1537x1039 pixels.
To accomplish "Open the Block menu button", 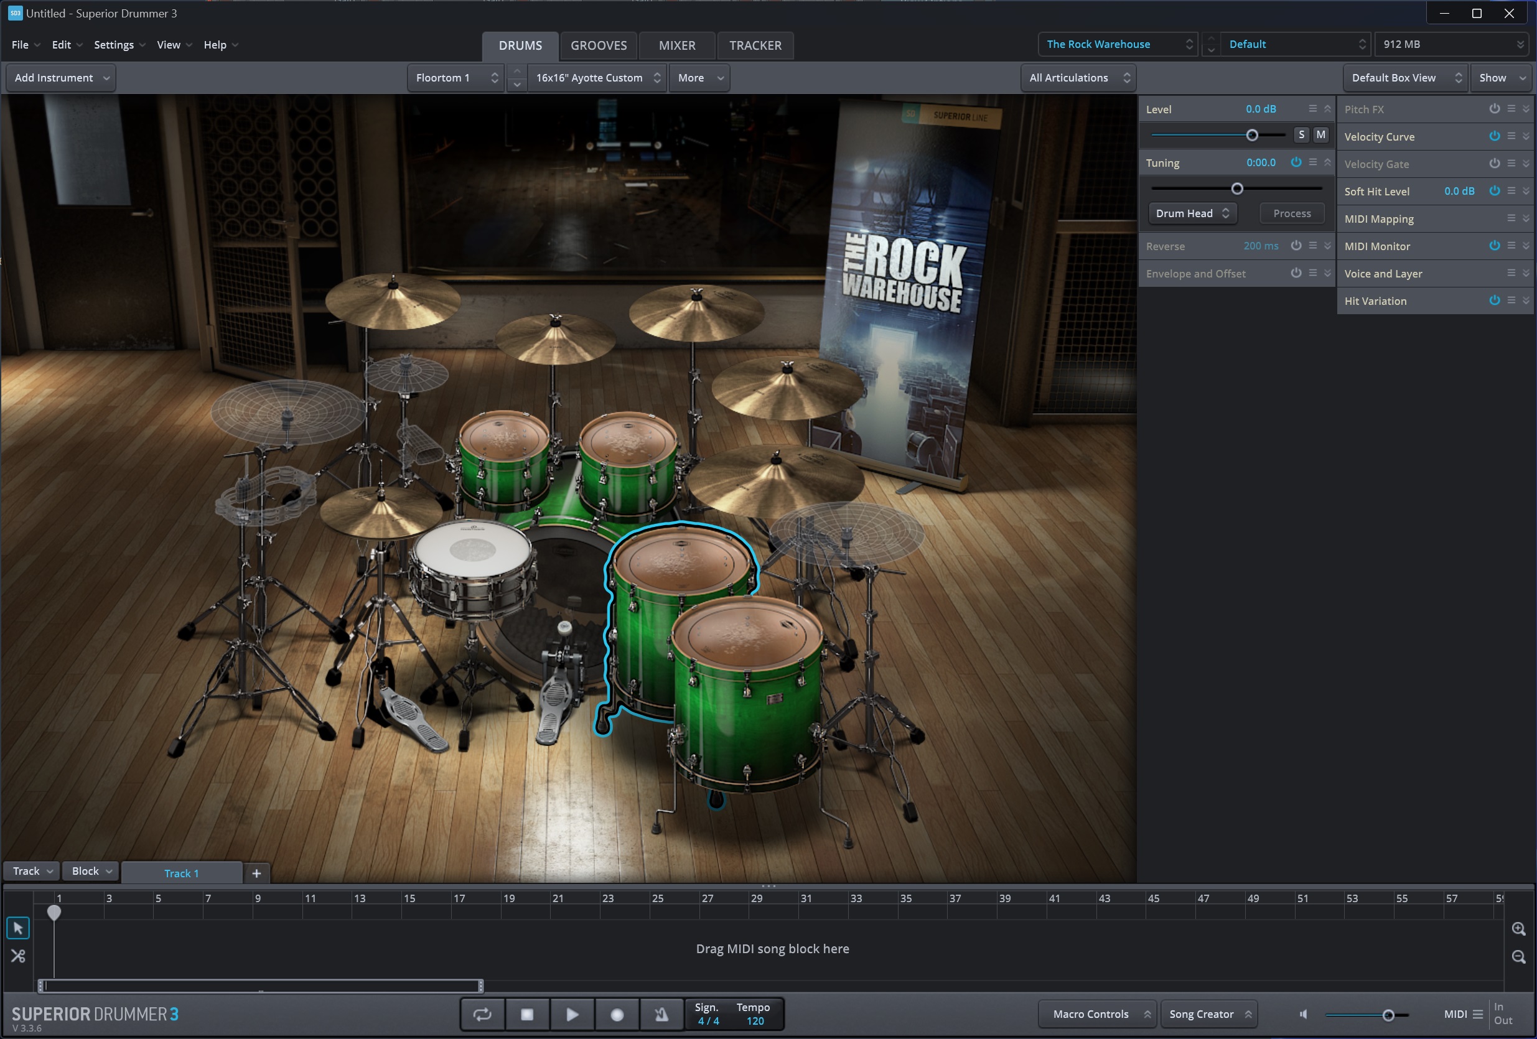I will click(x=91, y=871).
